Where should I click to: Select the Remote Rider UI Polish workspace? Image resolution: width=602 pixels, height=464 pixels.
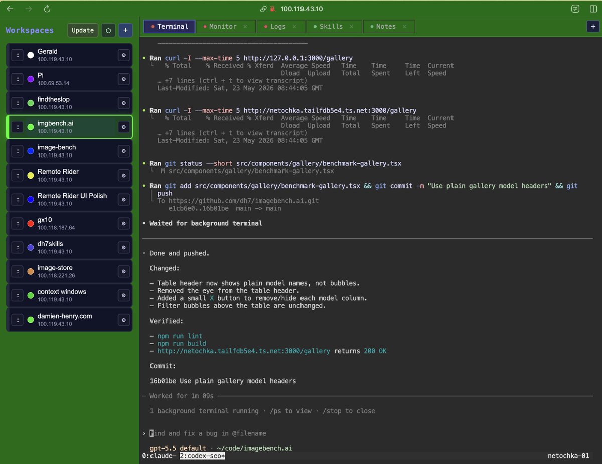pos(69,200)
